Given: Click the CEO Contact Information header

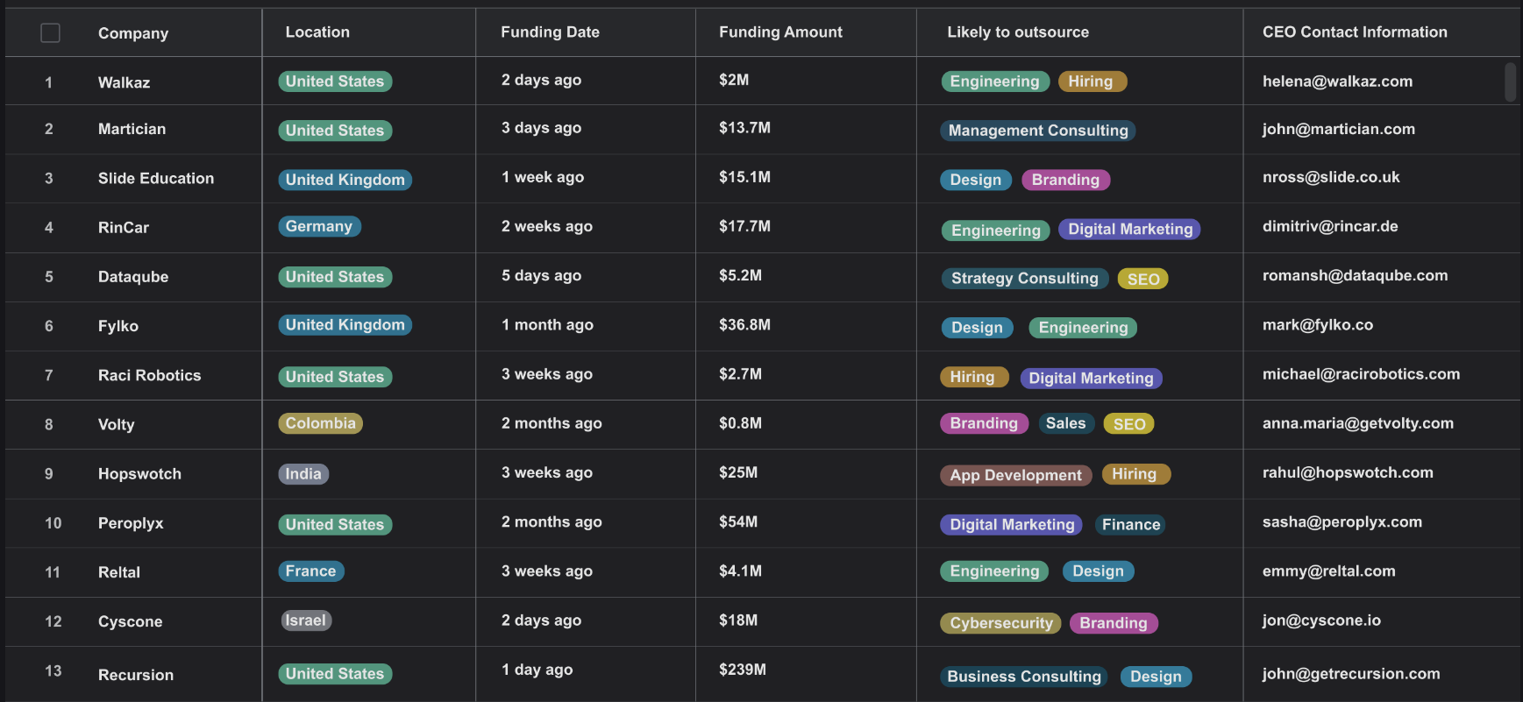Looking at the screenshot, I should point(1355,32).
